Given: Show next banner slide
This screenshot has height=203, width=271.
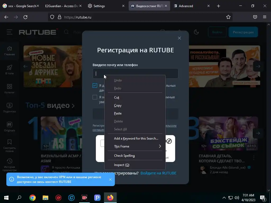Looking at the screenshot, I should tap(258, 66).
